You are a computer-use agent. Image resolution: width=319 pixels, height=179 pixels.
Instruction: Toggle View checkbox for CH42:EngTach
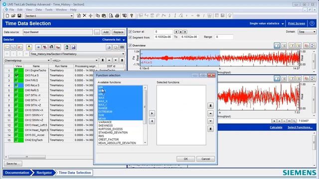click(x=16, y=140)
